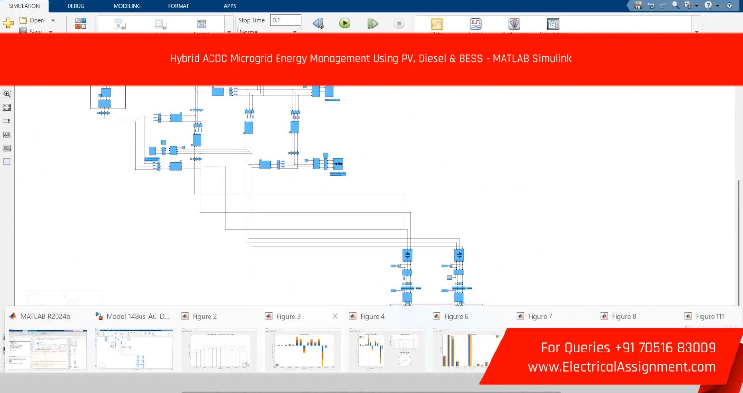Expand the Help dropdown arrow
This screenshot has height=393, width=743.
pos(717,6)
